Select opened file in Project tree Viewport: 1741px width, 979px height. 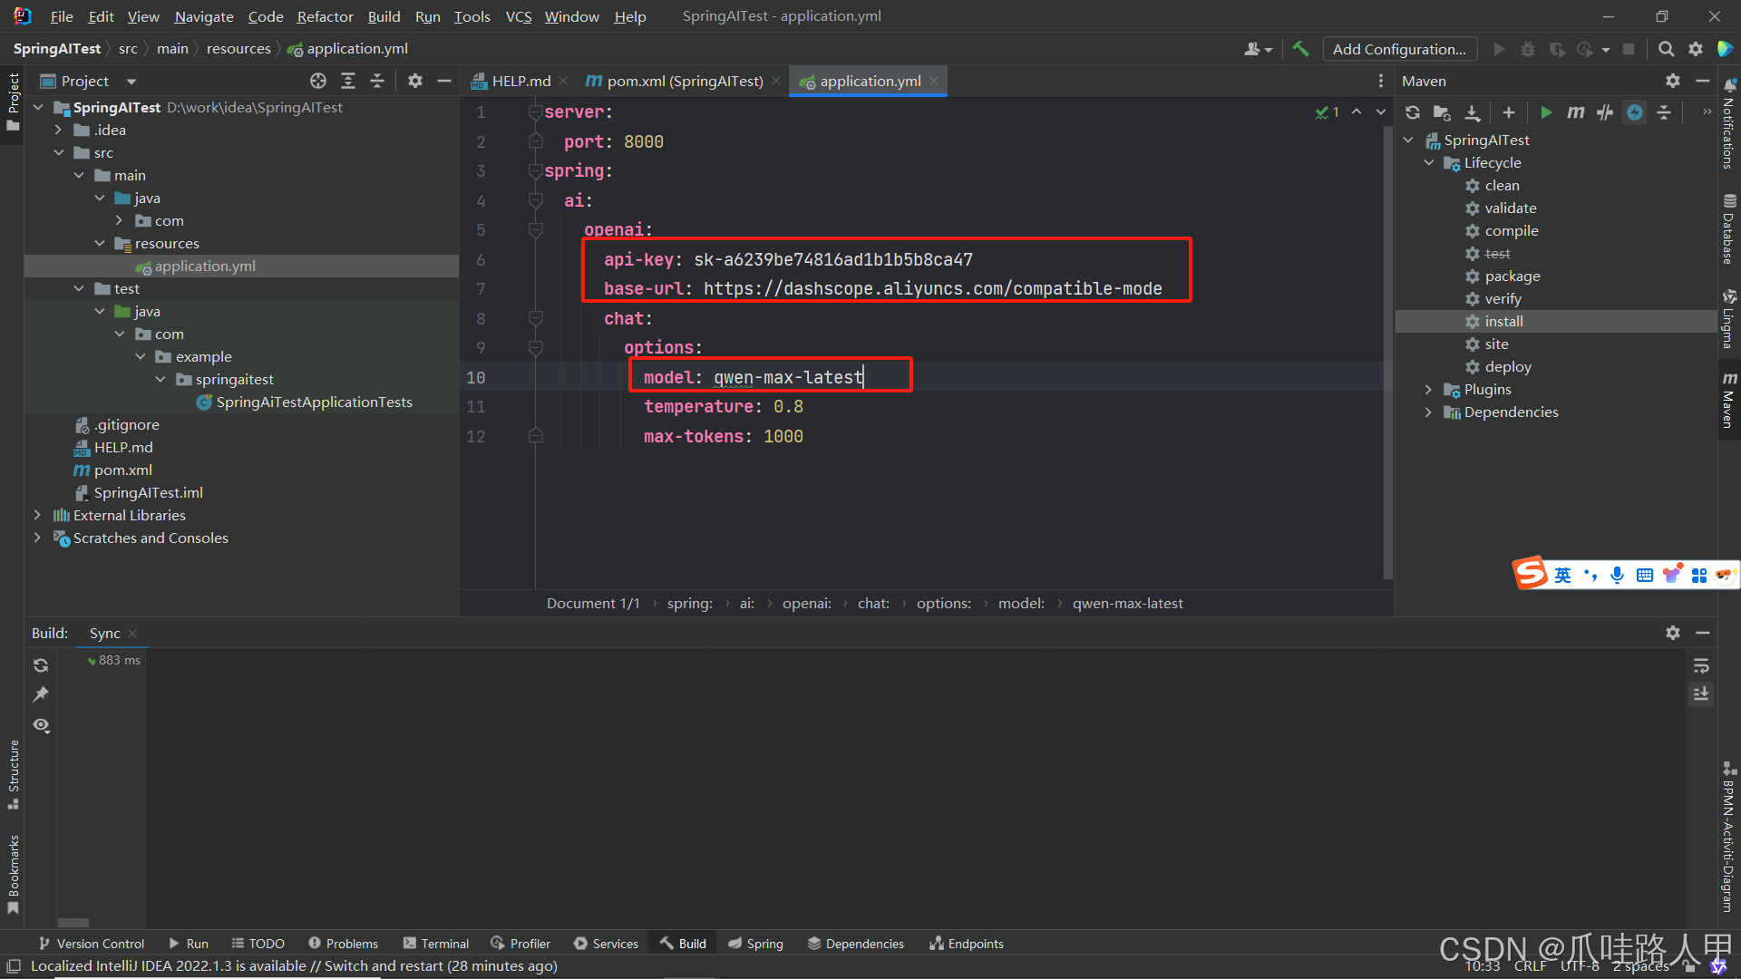click(318, 82)
